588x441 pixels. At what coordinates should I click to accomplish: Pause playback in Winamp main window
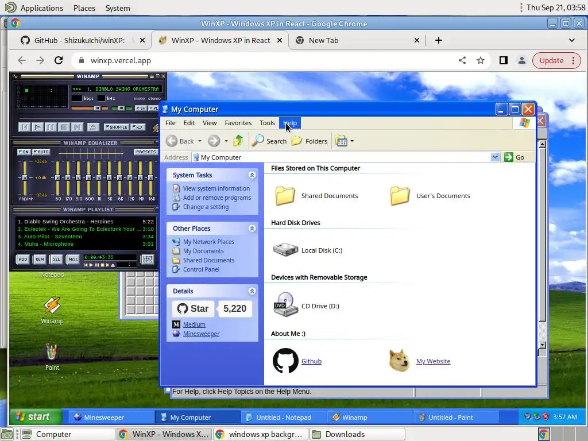[x=51, y=127]
